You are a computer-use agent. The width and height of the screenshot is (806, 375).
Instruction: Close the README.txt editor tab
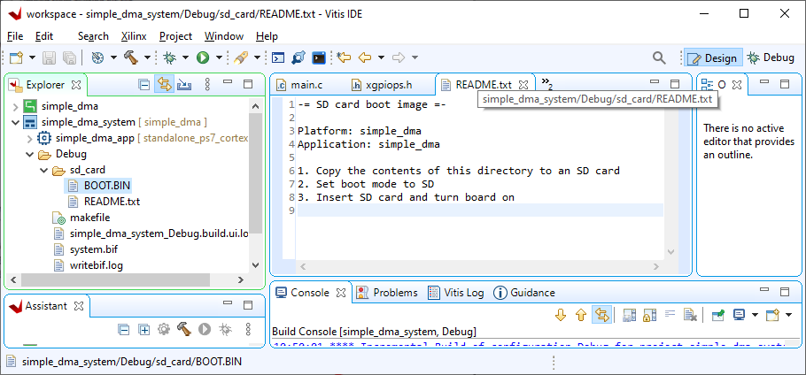(x=523, y=85)
